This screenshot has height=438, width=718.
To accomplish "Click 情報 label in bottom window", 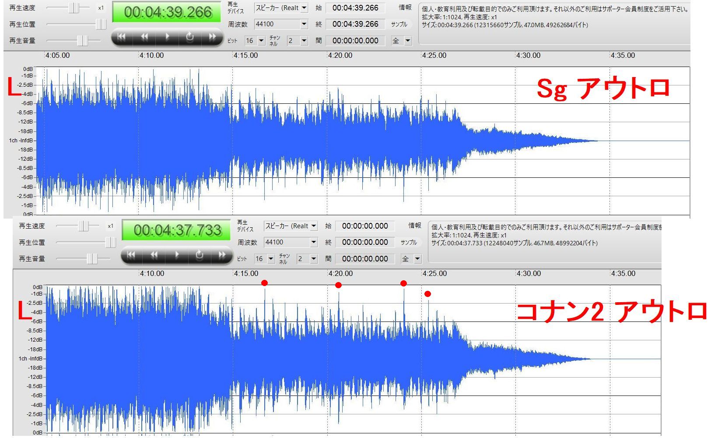I will pos(415,226).
